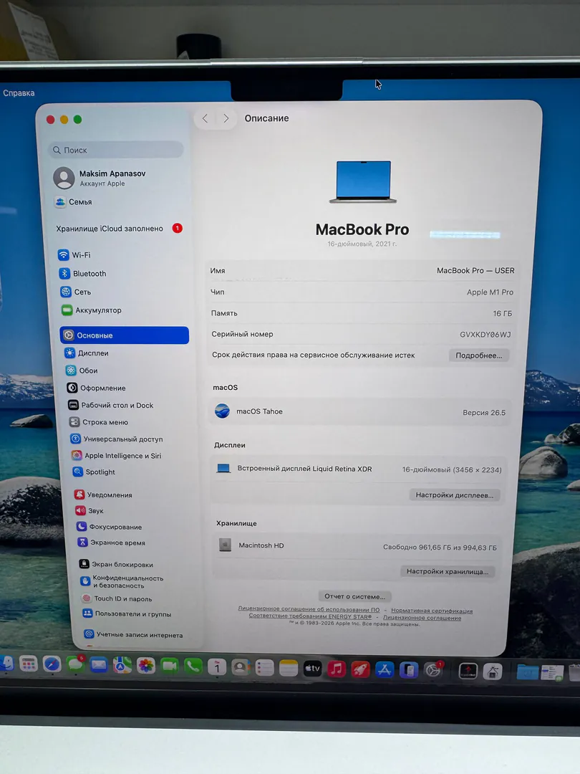Open System Settings icon in Dock

click(x=433, y=671)
